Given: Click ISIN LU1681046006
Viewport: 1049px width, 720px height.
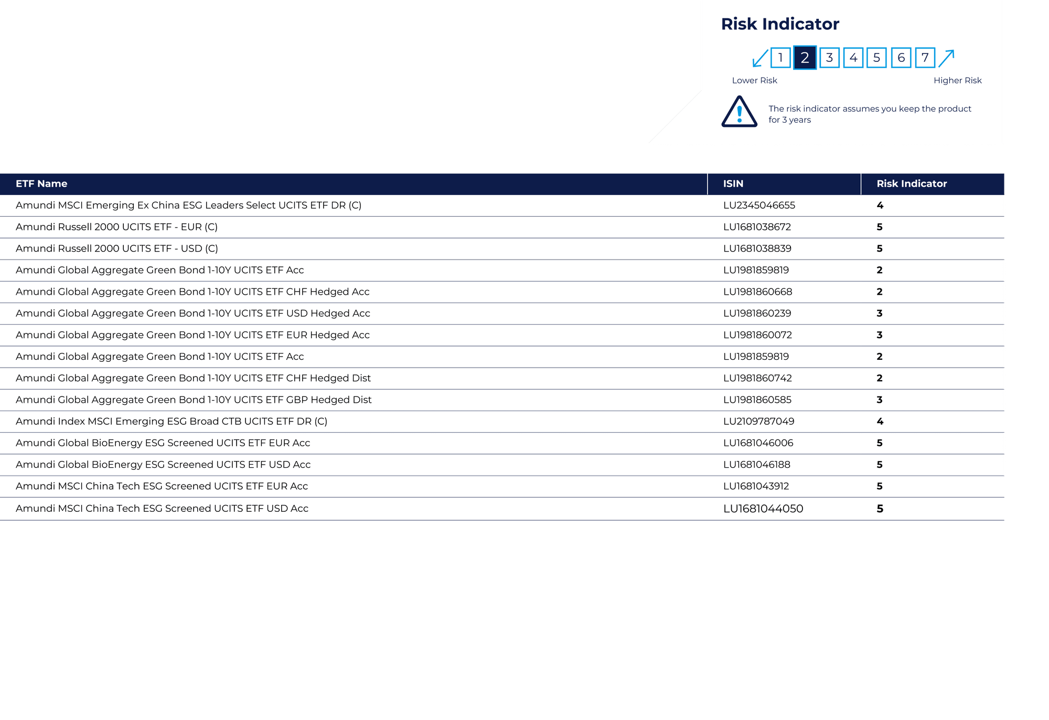Looking at the screenshot, I should click(758, 443).
